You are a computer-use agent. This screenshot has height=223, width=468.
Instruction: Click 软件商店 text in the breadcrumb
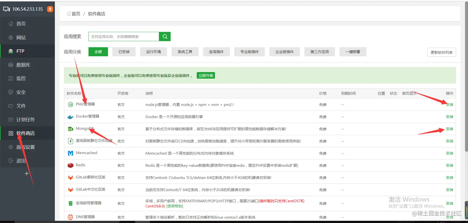pyautogui.click(x=97, y=14)
